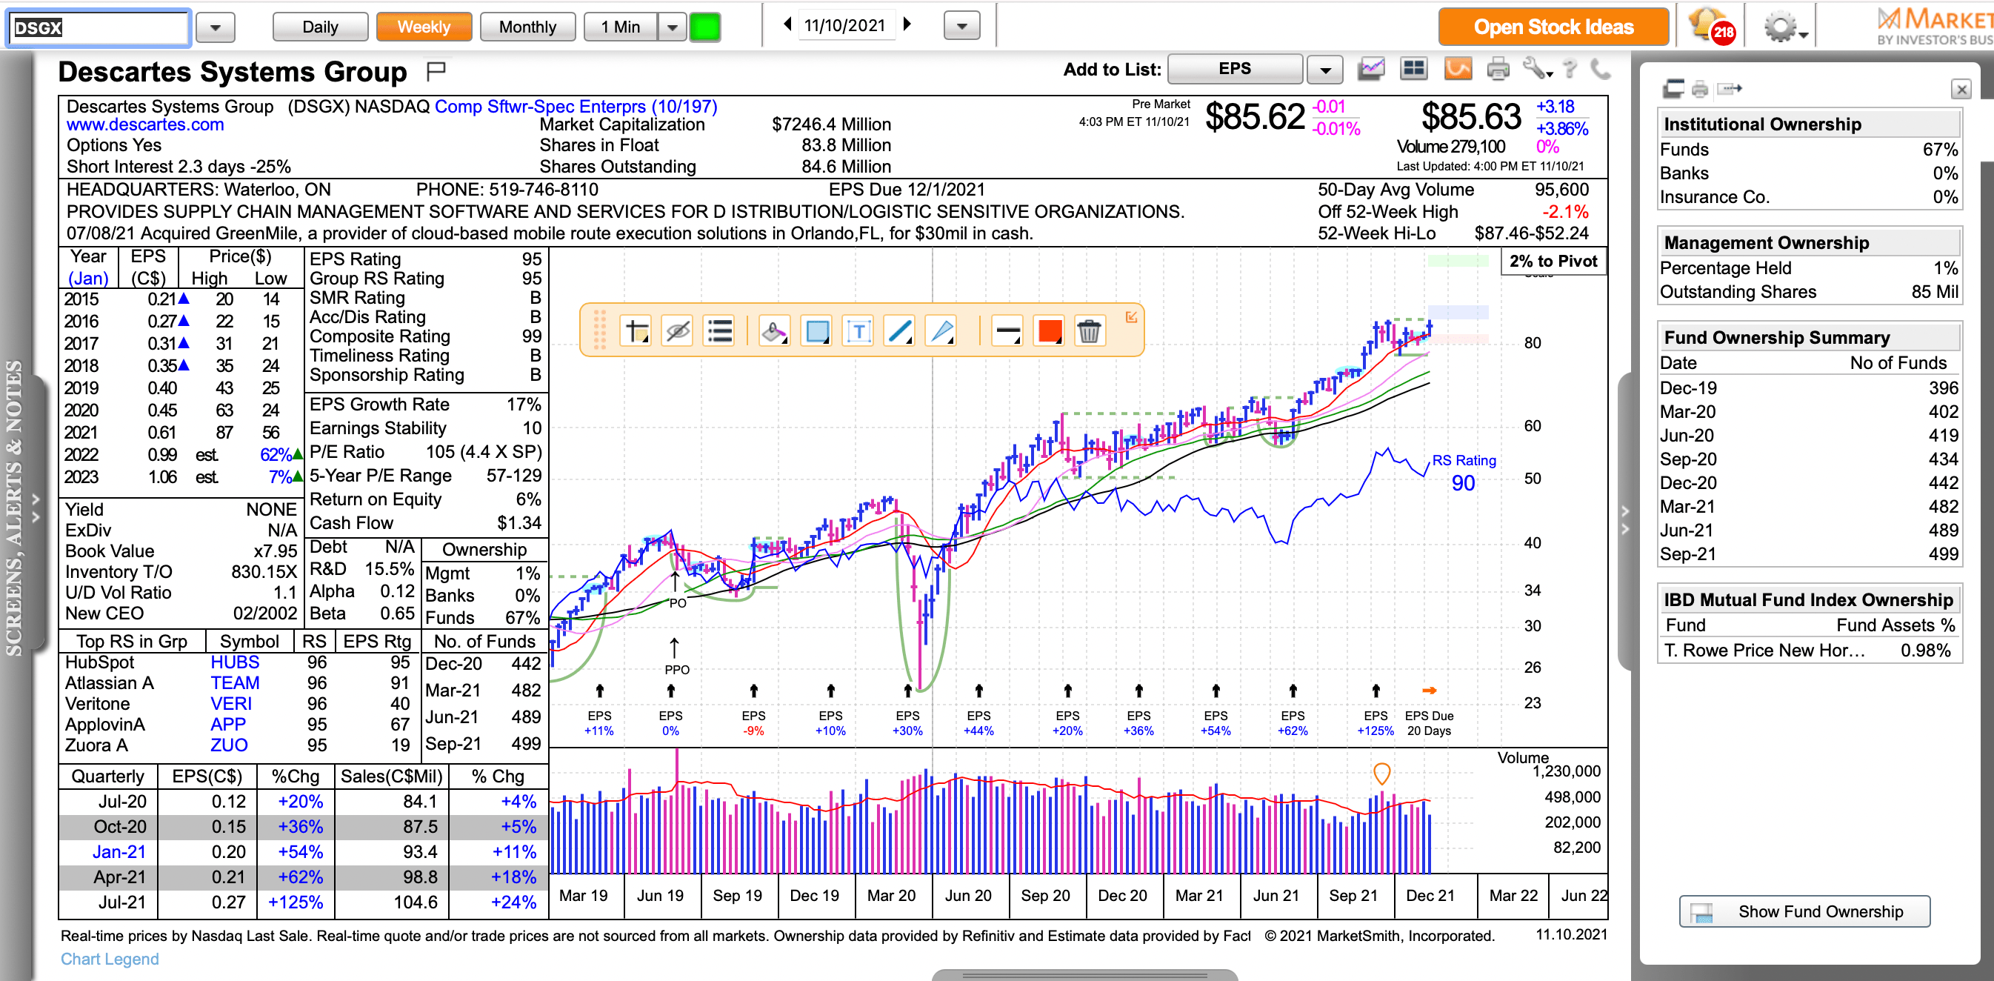Image resolution: width=1994 pixels, height=981 pixels.
Task: Toggle the orange pattern recognition icon
Action: click(1457, 70)
